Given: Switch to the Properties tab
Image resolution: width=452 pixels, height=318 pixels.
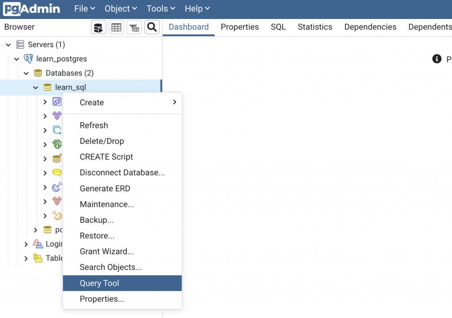Looking at the screenshot, I should pyautogui.click(x=240, y=27).
